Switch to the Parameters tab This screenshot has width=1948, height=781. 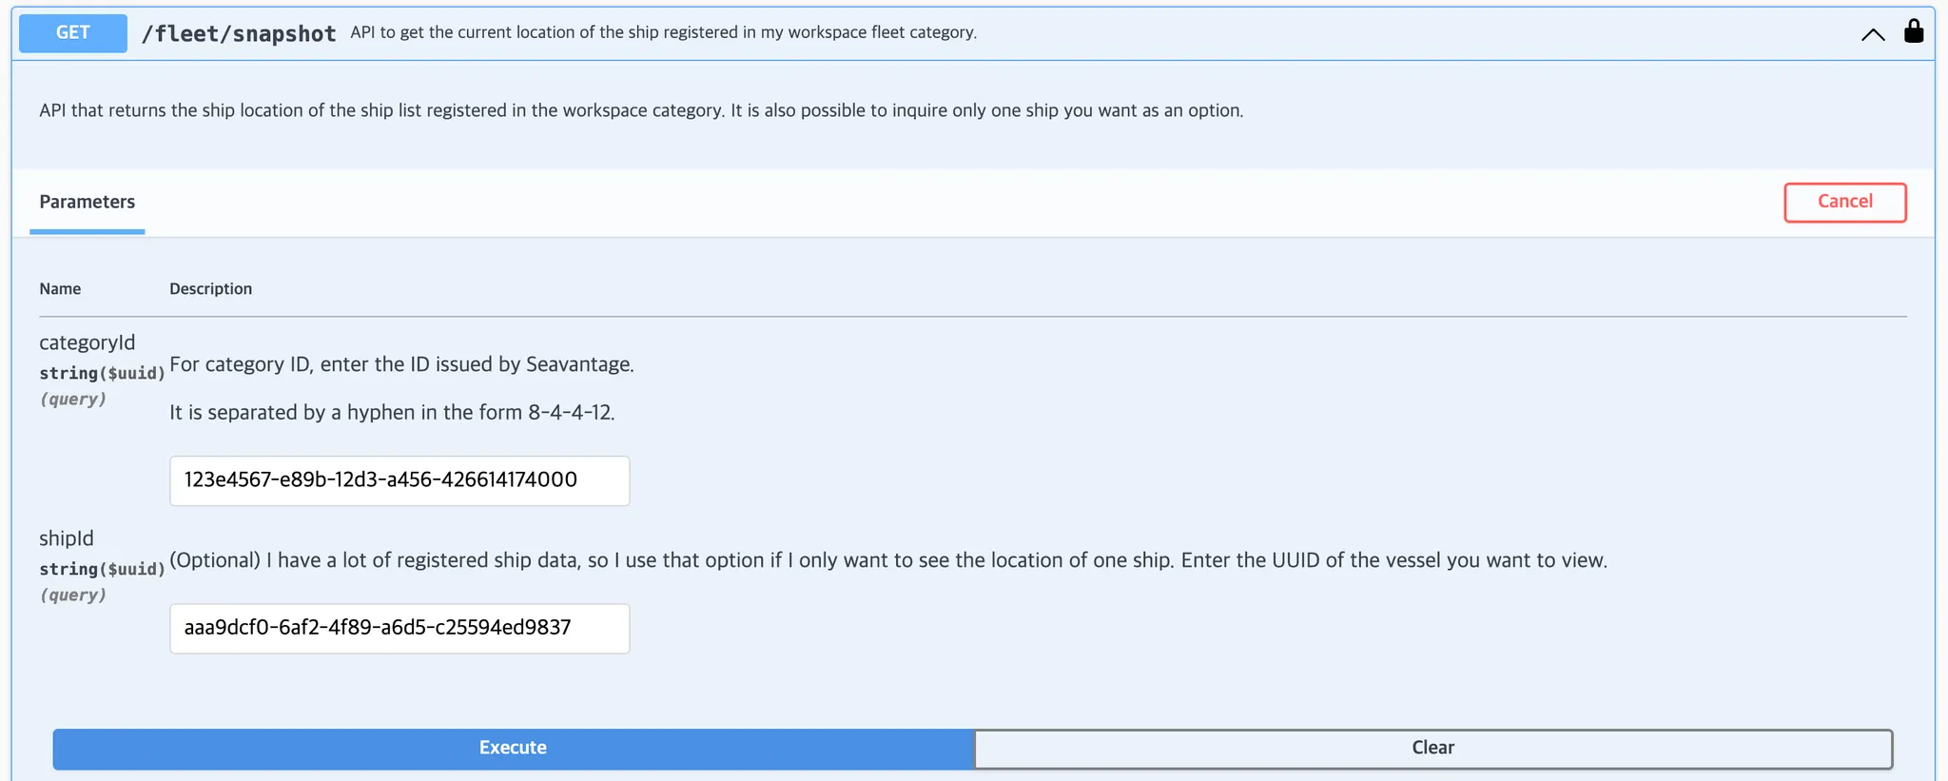coord(88,202)
